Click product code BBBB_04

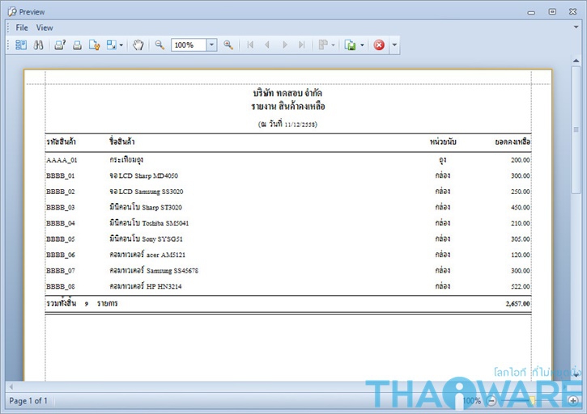[x=61, y=223]
